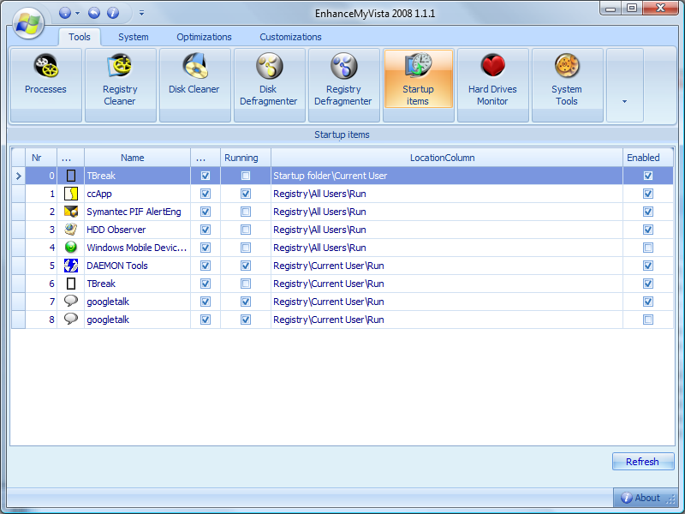685x514 pixels.
Task: Enable the Windows Mobile Device startup item
Action: (x=648, y=248)
